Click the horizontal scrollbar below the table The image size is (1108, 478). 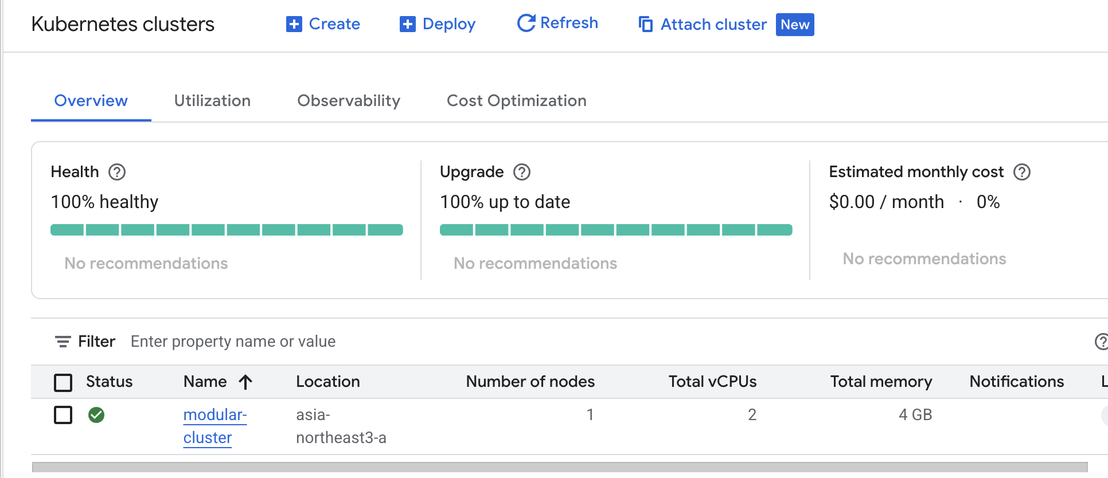(x=560, y=467)
